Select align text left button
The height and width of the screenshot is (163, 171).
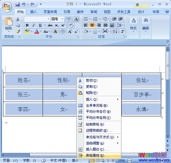[86, 25]
